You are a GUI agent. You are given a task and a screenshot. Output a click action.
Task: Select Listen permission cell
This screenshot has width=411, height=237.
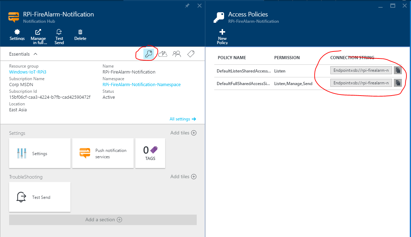(280, 71)
